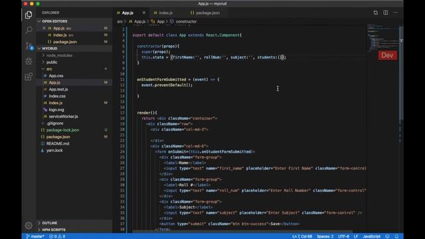
Task: Click line number 17 in the gutter
Action: 122,113
